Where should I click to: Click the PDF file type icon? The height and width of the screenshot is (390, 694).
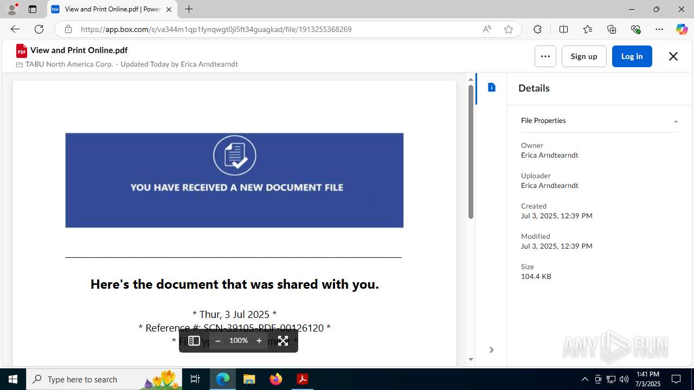point(22,50)
